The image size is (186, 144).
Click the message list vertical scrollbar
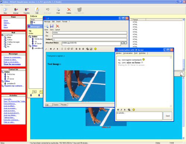(x=183, y=44)
